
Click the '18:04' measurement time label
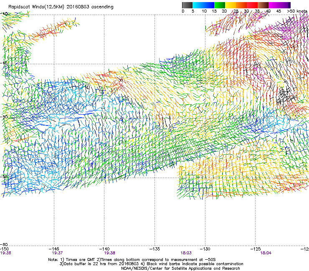point(266,253)
